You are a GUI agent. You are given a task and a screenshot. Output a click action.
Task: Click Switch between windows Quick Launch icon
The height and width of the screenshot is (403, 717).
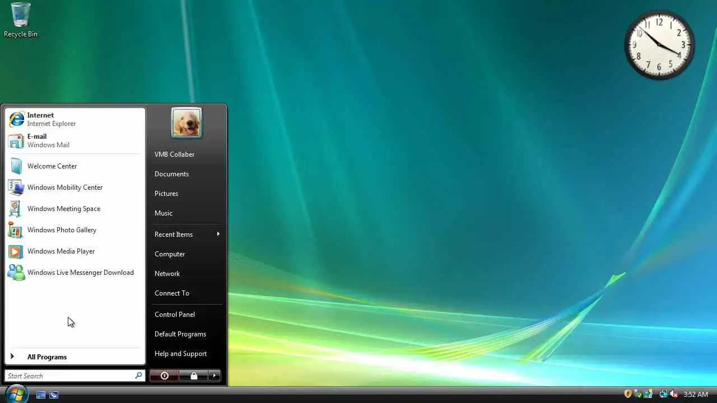54,395
